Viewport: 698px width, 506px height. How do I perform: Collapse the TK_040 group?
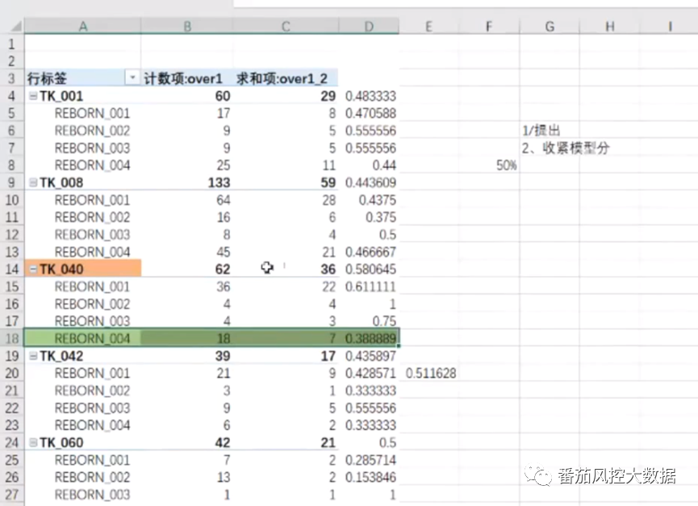click(x=33, y=270)
